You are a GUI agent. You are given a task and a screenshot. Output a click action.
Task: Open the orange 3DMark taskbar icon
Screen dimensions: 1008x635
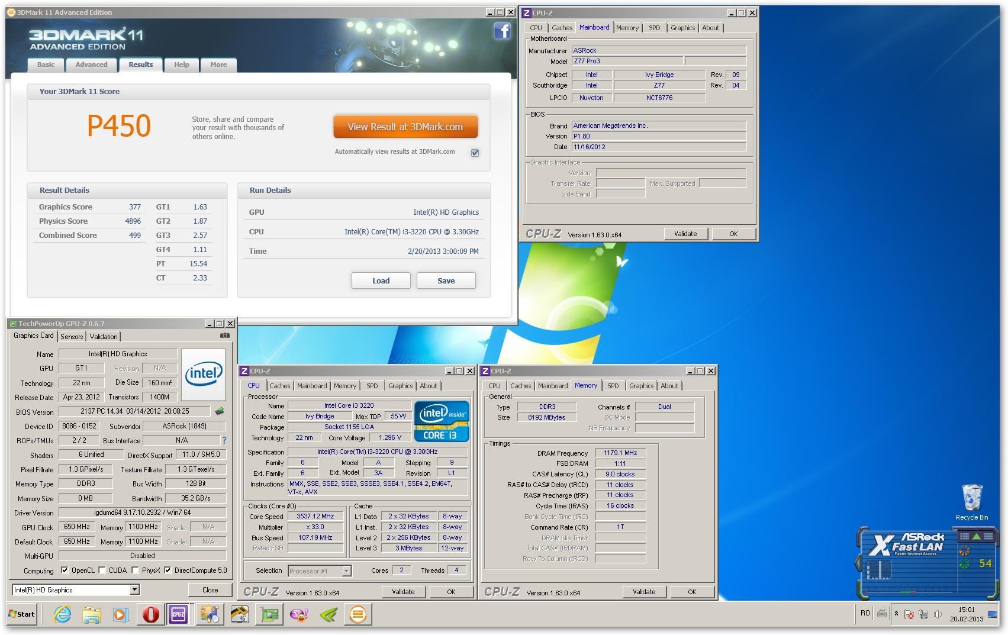[x=358, y=614]
